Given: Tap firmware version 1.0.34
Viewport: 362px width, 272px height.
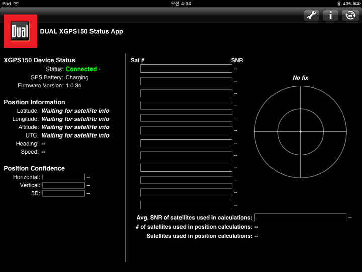Looking at the screenshot, I should pos(73,85).
